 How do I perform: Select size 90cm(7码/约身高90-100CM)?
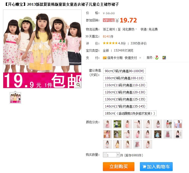[124, 71]
